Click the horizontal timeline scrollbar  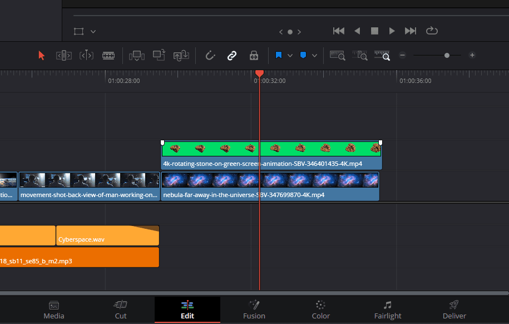pyautogui.click(x=255, y=293)
